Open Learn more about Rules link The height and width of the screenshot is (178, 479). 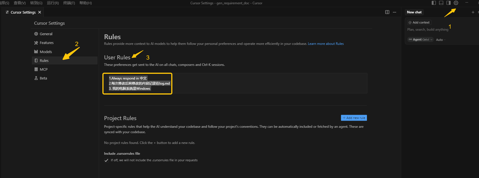[326, 44]
